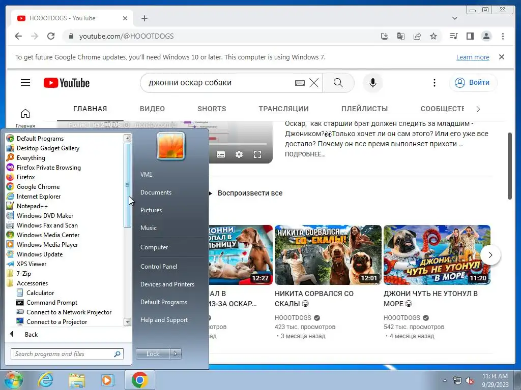521x390 pixels.
Task: Open the СООБЩЕСТВО tab
Action: 442,109
